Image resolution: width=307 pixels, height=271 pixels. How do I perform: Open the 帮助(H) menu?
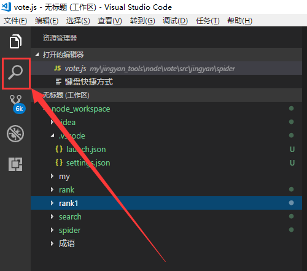tap(239, 20)
